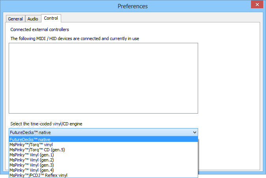Choose MsPinky™/Torq™ vinyl option
The image size is (266, 178).
103,145
